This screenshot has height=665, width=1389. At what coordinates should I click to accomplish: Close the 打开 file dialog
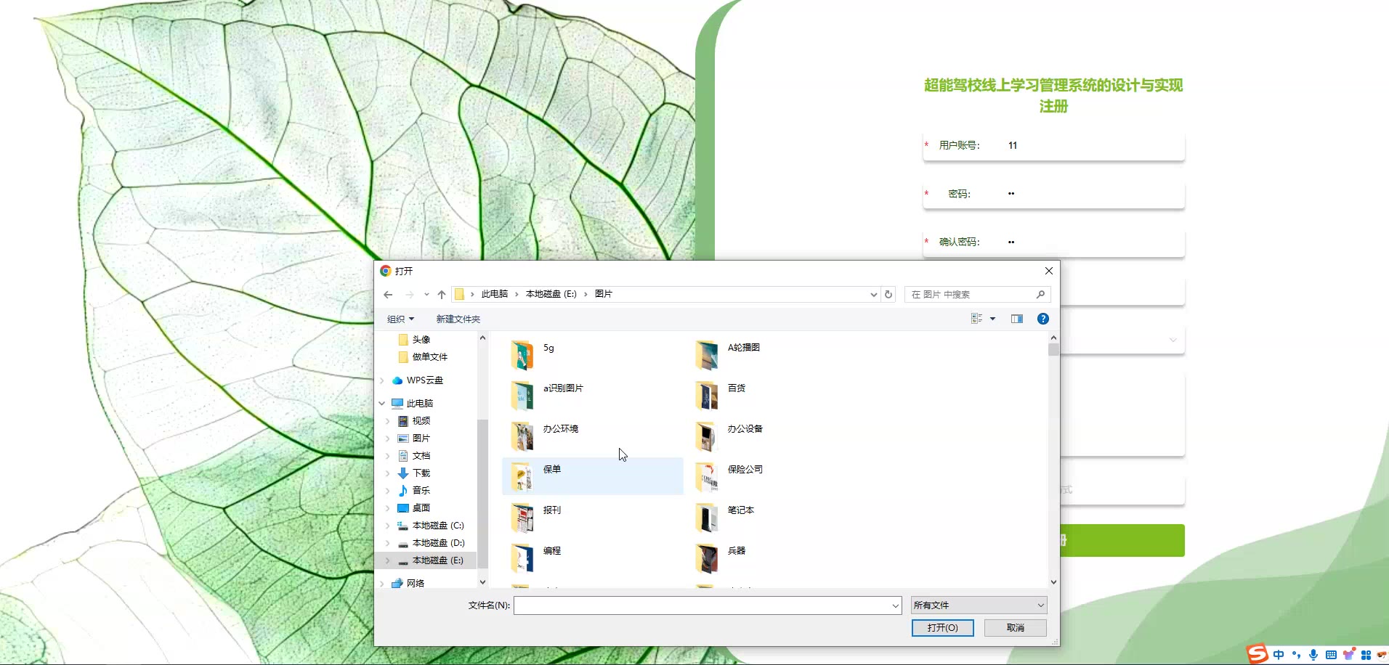[x=1049, y=271]
